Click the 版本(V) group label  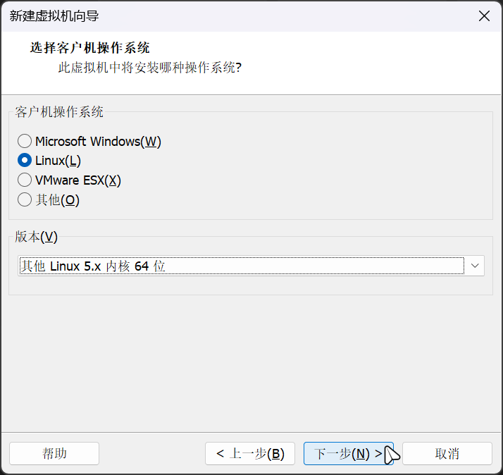point(36,237)
